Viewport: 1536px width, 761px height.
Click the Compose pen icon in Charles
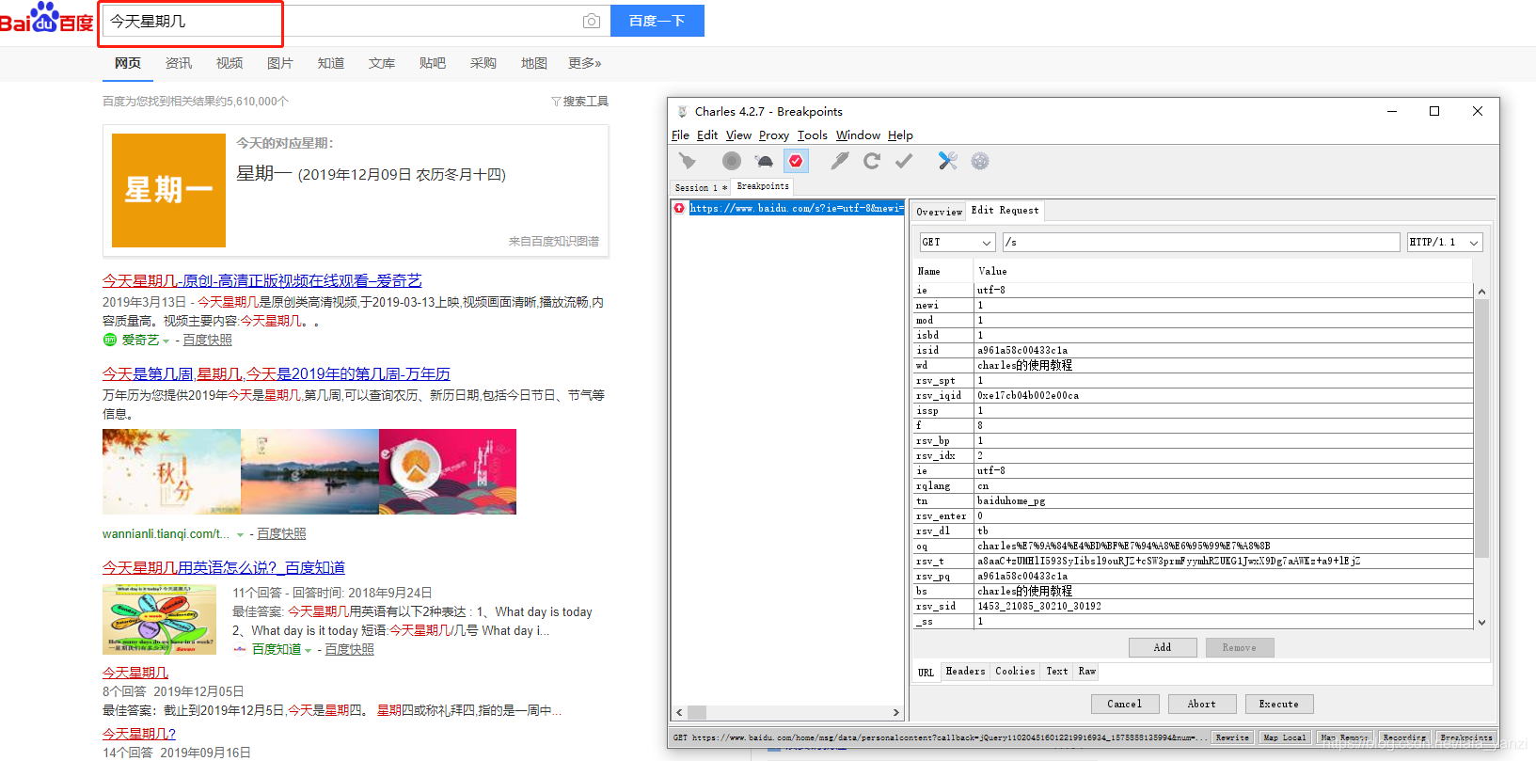point(839,161)
